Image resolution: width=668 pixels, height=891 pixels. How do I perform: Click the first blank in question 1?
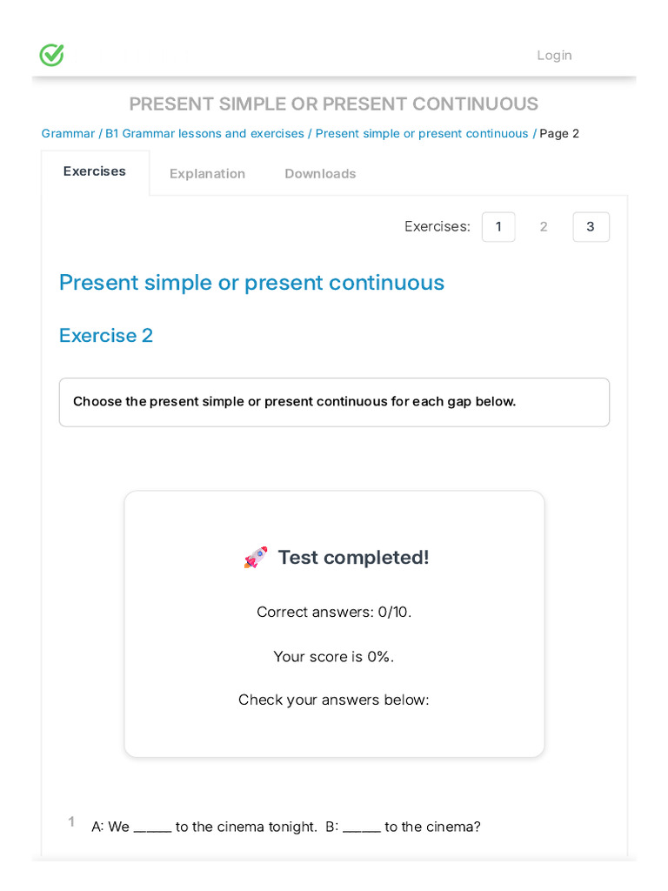tap(152, 827)
